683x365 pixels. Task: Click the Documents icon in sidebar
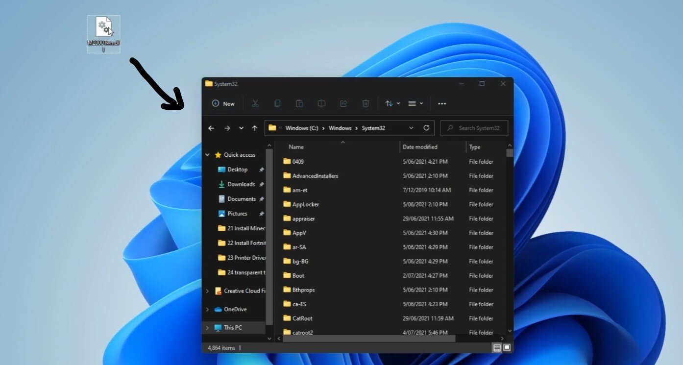tap(221, 199)
